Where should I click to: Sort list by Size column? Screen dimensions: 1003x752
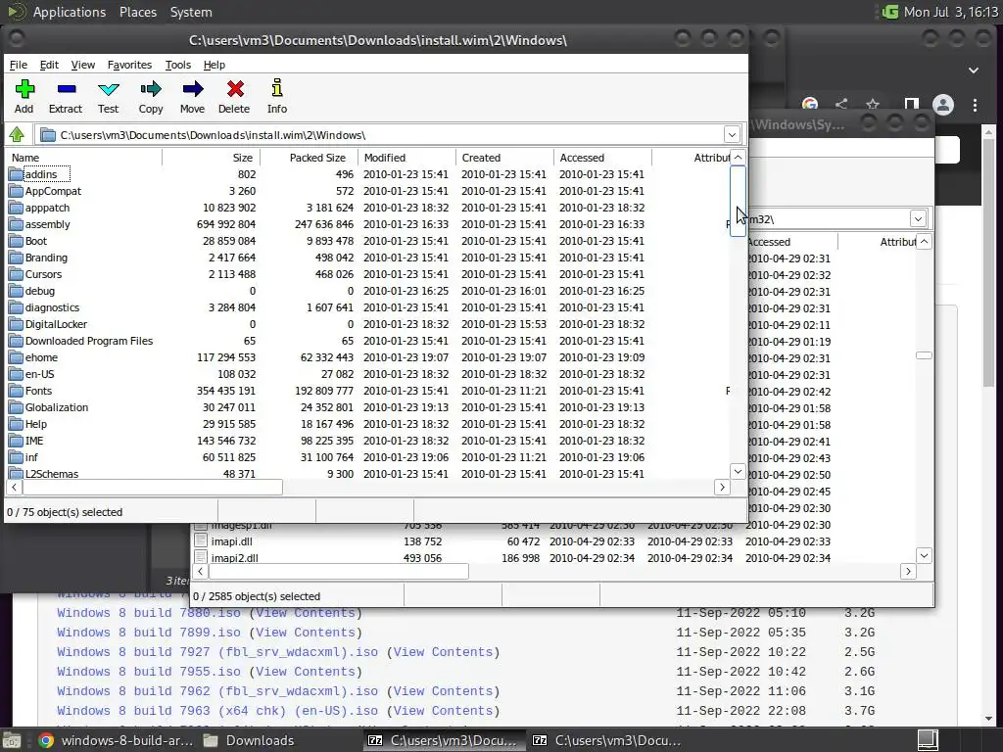coord(212,158)
